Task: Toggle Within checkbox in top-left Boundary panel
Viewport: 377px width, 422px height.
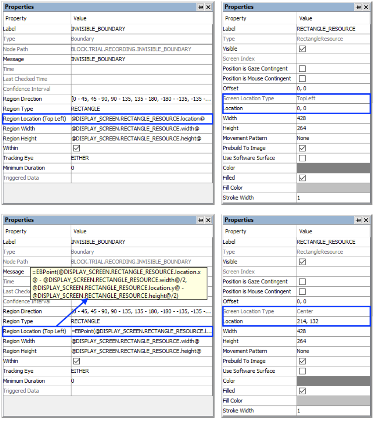Action: (x=77, y=148)
